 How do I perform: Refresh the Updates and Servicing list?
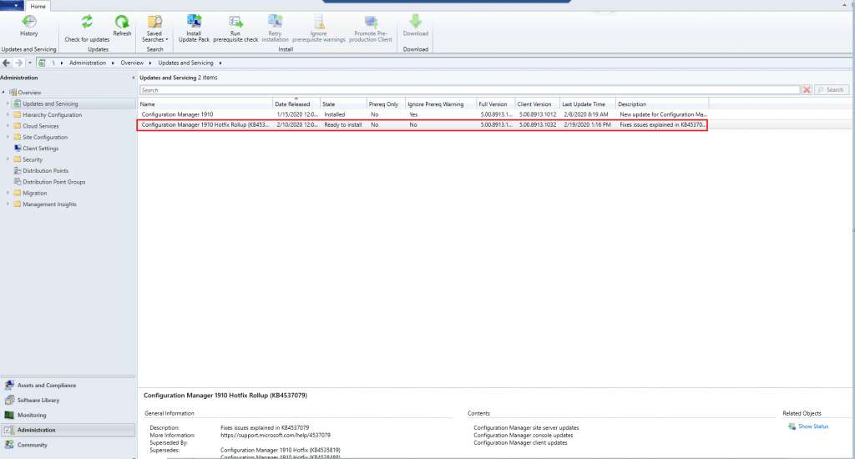(x=122, y=26)
